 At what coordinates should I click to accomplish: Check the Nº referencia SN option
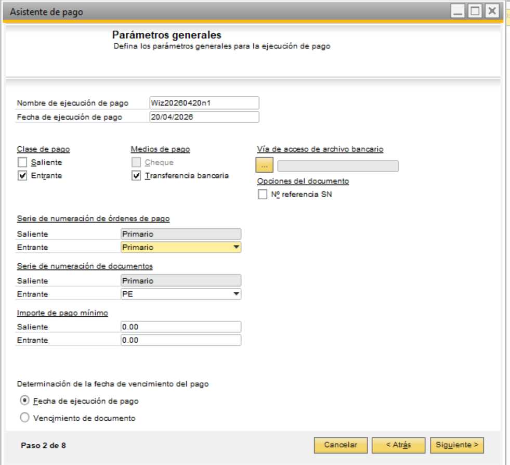click(263, 195)
